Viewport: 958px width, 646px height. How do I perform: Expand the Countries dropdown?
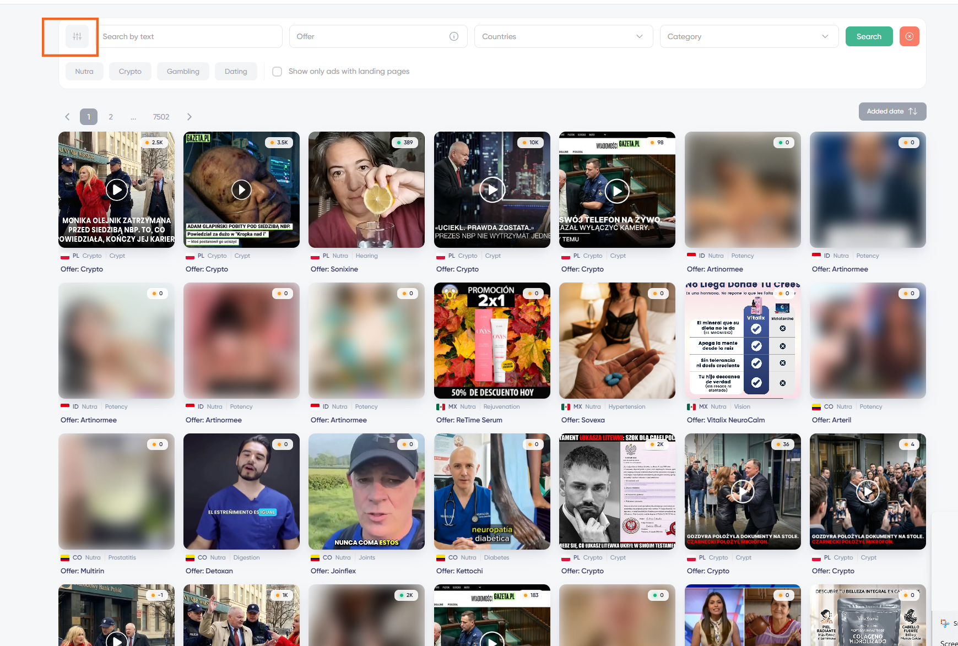564,36
